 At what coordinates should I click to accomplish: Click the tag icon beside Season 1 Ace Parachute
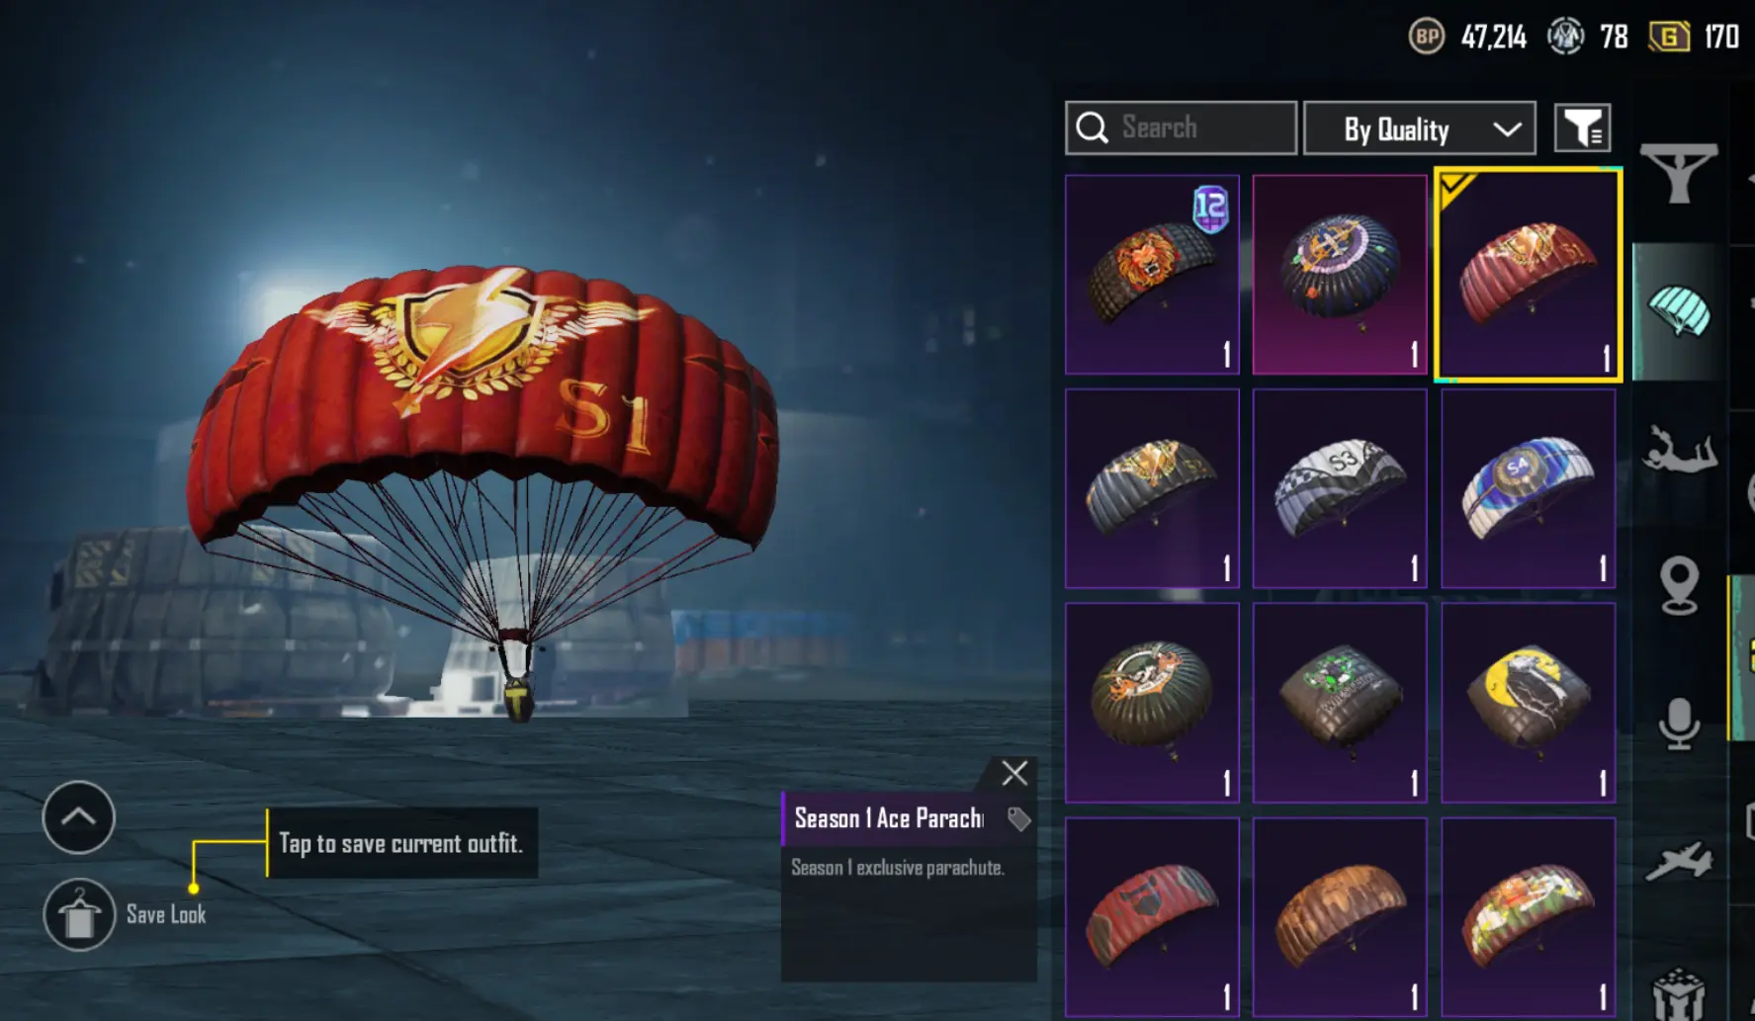(1018, 818)
